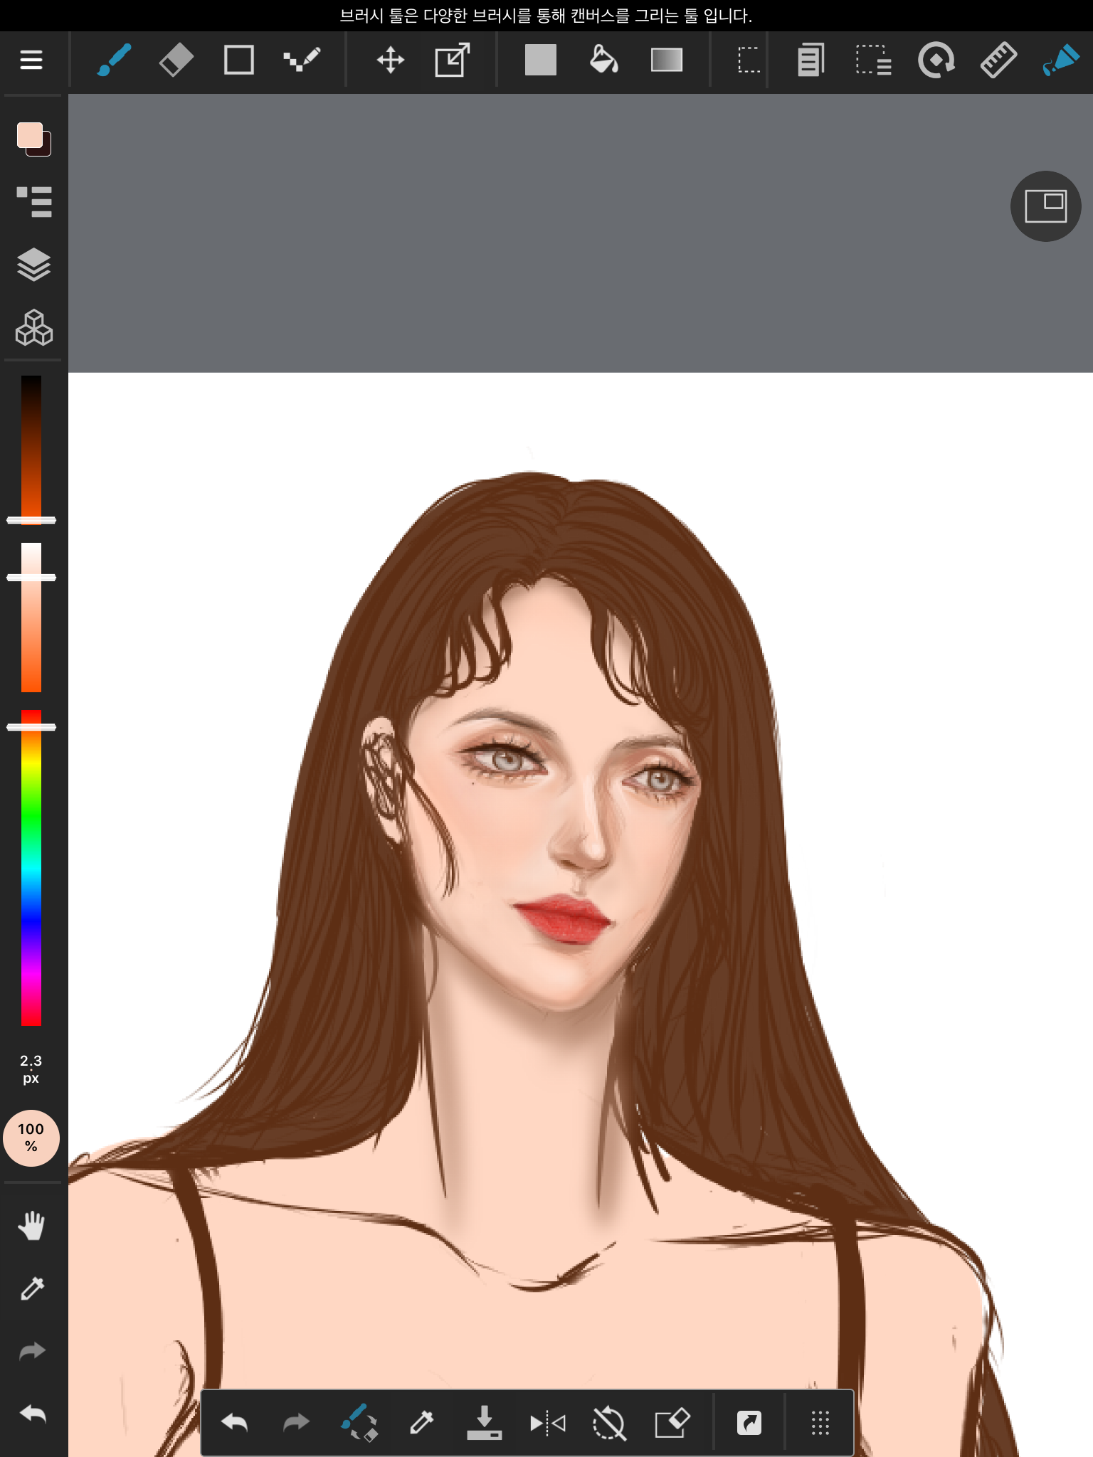The width and height of the screenshot is (1093, 1457).
Task: Open the selection options menu
Action: click(873, 60)
